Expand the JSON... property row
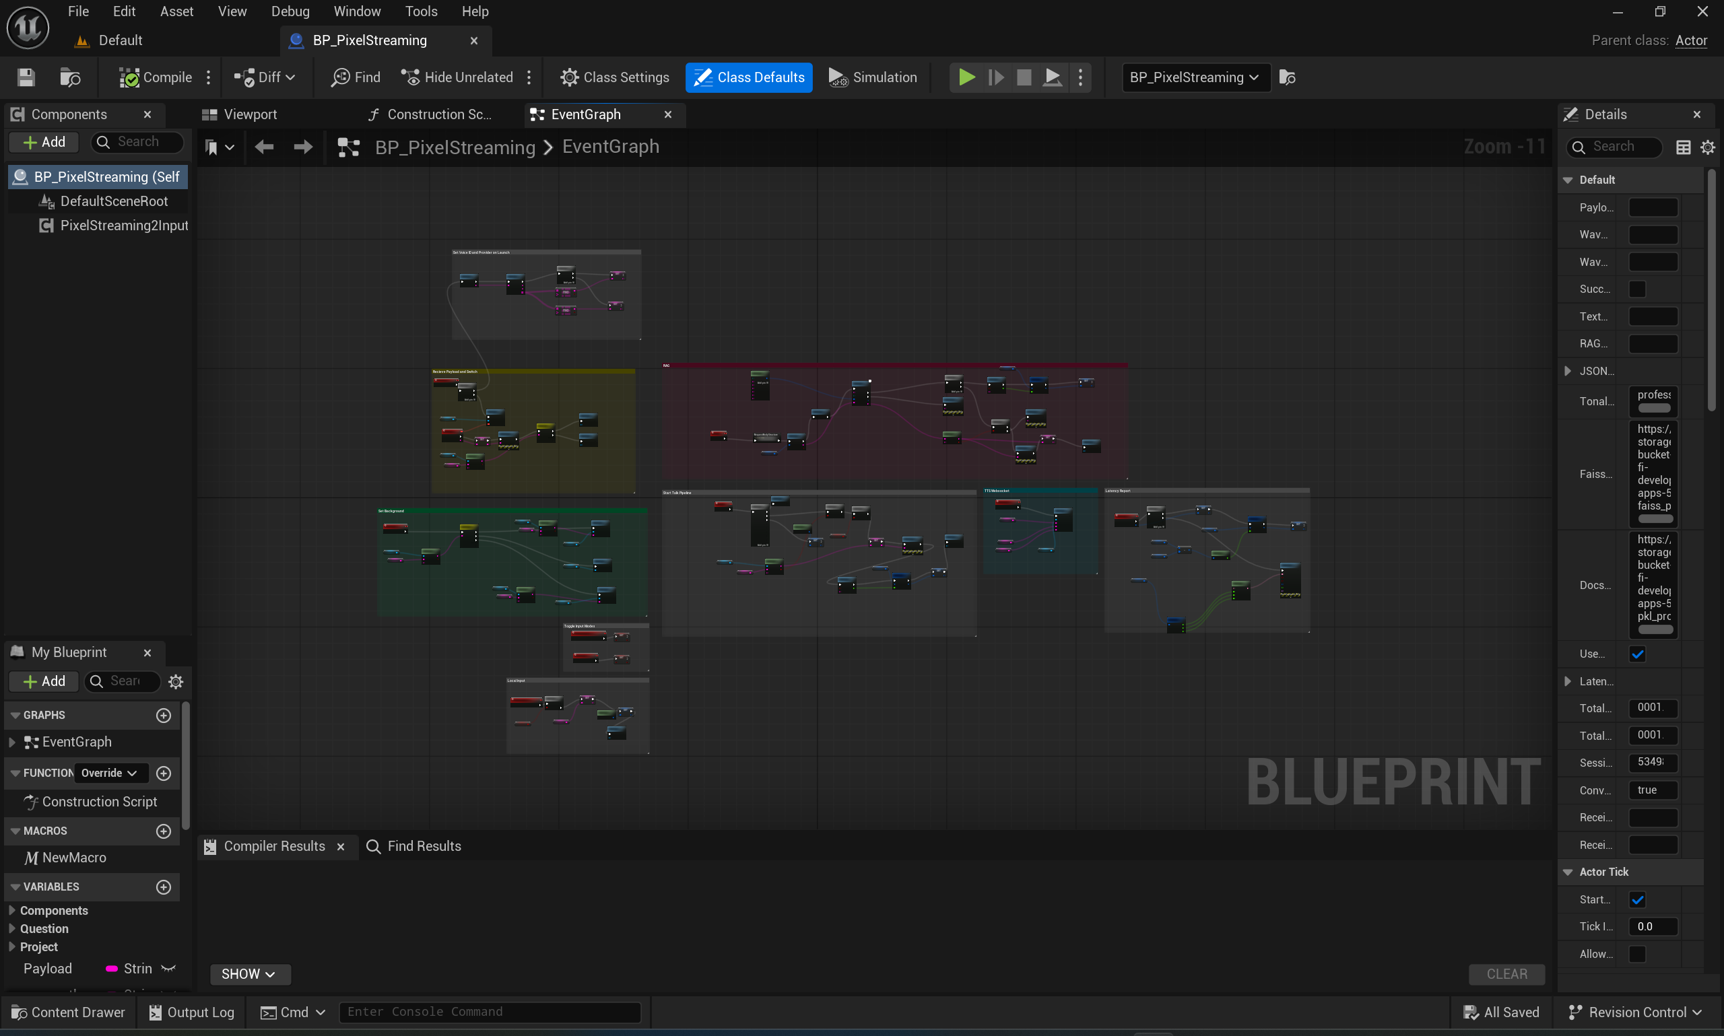 coord(1568,372)
